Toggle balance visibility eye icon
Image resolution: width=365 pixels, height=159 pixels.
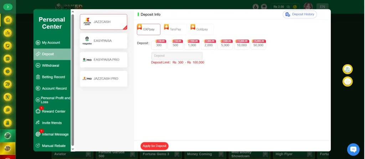[288, 7]
